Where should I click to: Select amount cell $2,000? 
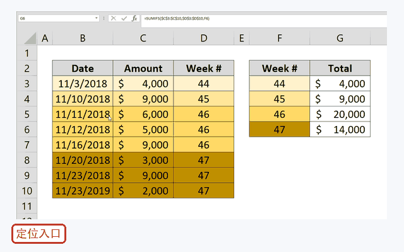(x=143, y=191)
